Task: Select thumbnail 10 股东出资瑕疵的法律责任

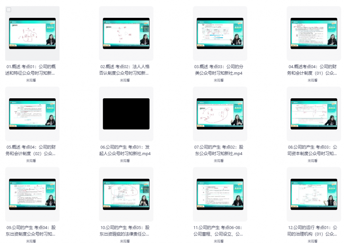Action: [126, 194]
